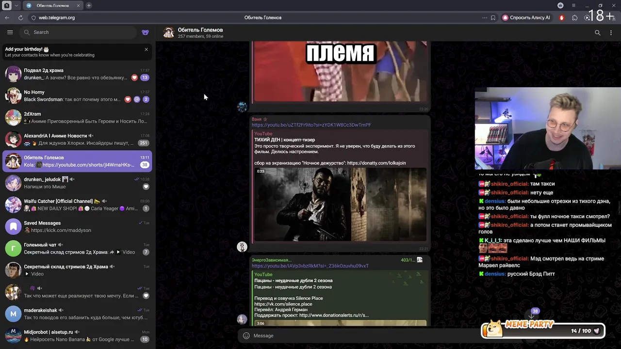Screen dimensions: 621x349
Task: Open the Saved Messages chat
Action: [x=78, y=226]
